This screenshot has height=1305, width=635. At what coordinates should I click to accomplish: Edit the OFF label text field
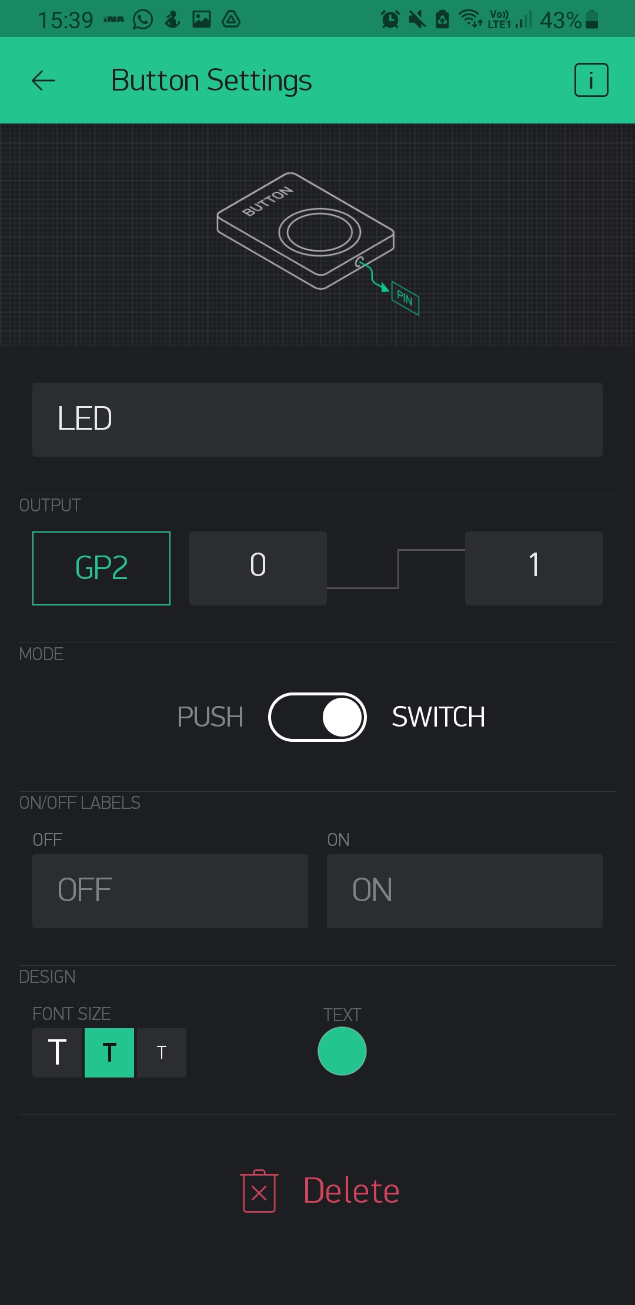170,891
